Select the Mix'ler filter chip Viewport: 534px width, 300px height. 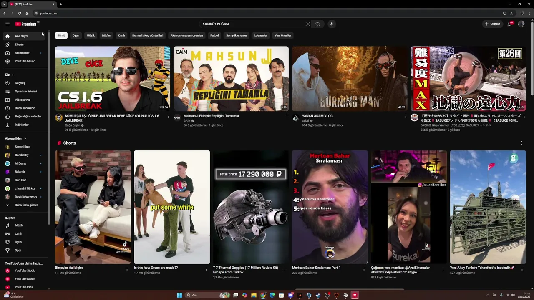click(x=106, y=35)
